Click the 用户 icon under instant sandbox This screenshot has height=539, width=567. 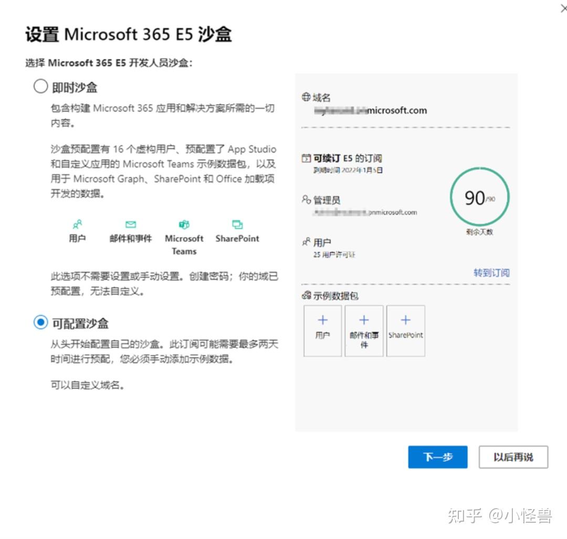coord(77,225)
